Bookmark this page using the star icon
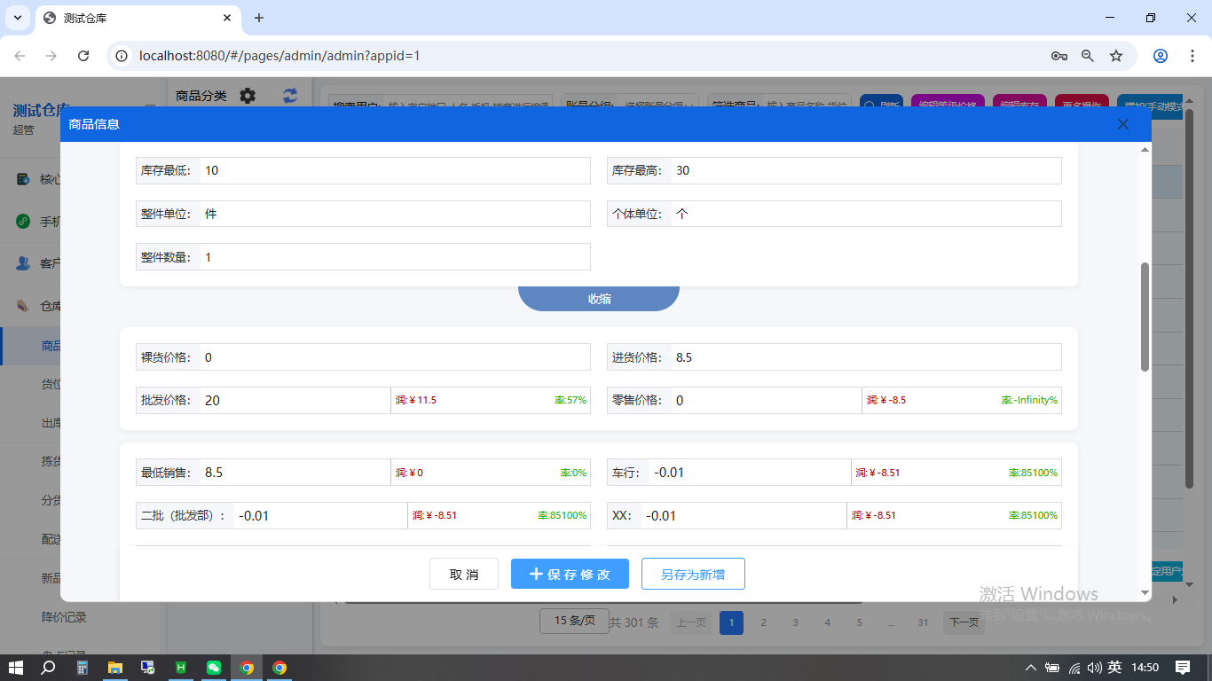 click(1116, 56)
